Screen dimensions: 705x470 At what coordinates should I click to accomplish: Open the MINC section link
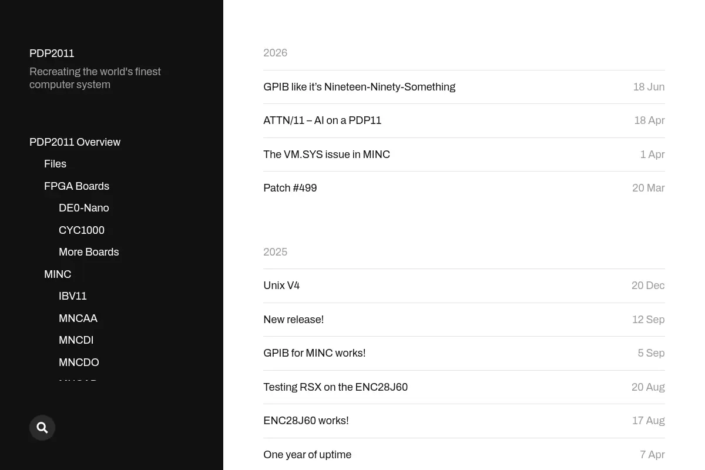tap(58, 274)
